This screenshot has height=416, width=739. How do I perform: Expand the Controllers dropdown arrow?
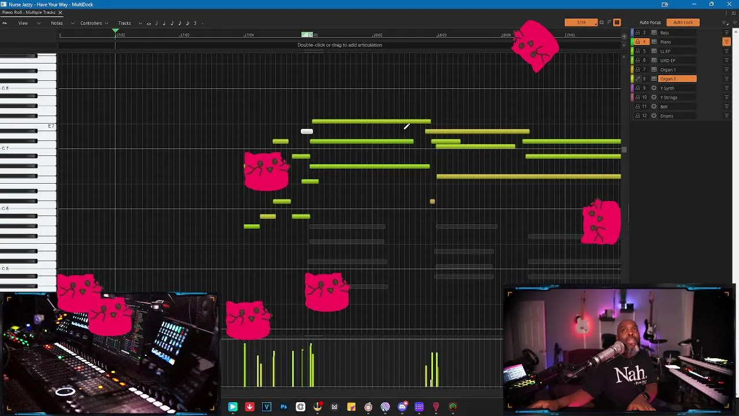coord(107,23)
